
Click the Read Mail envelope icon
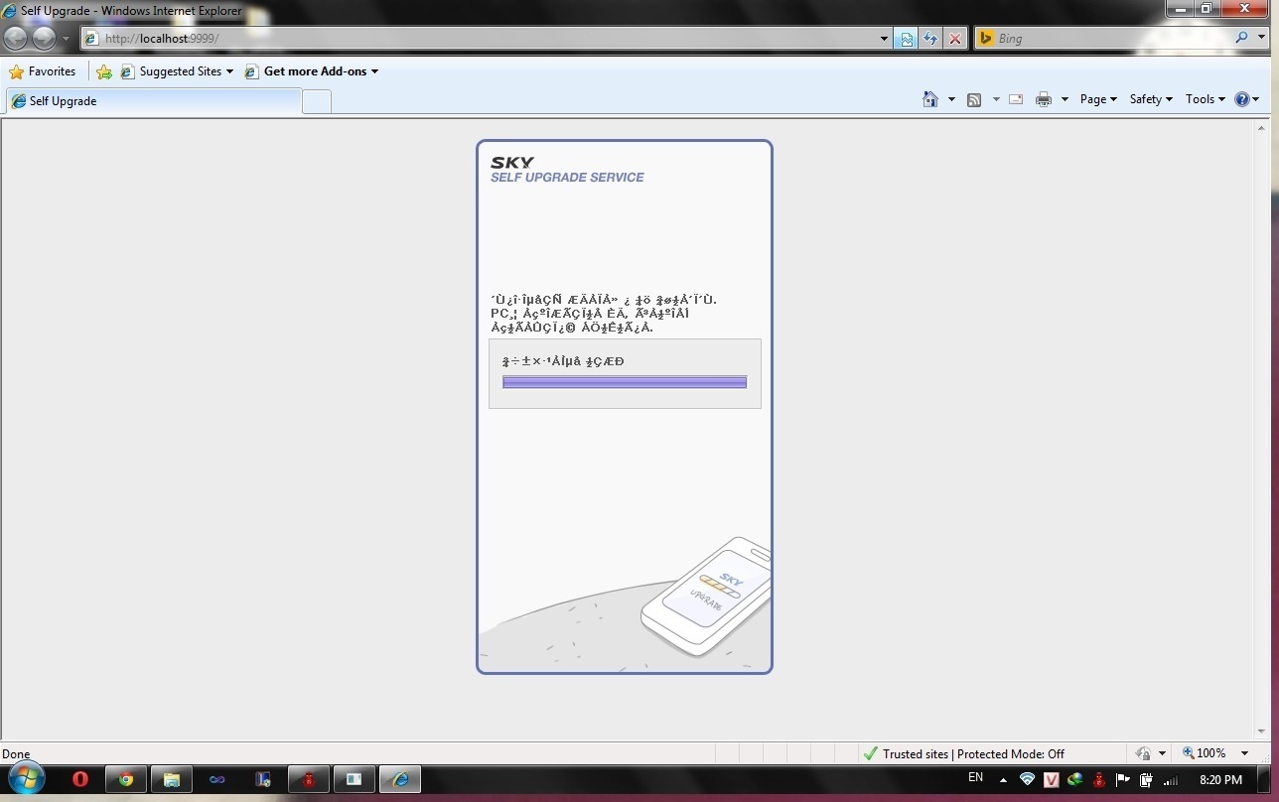[x=1016, y=99]
